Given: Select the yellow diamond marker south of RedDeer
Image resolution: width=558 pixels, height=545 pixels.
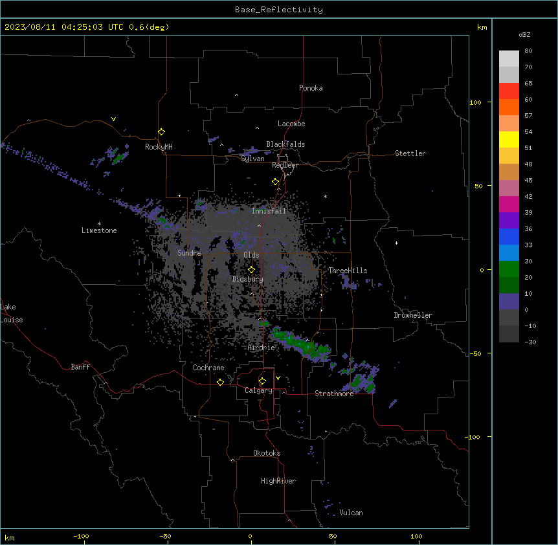Looking at the screenshot, I should (276, 182).
